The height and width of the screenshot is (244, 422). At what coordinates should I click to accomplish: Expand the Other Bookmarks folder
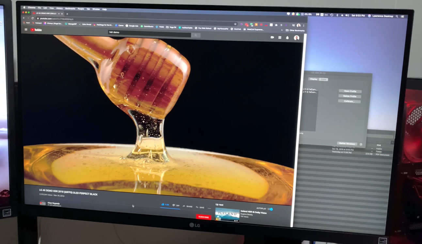tap(295, 30)
